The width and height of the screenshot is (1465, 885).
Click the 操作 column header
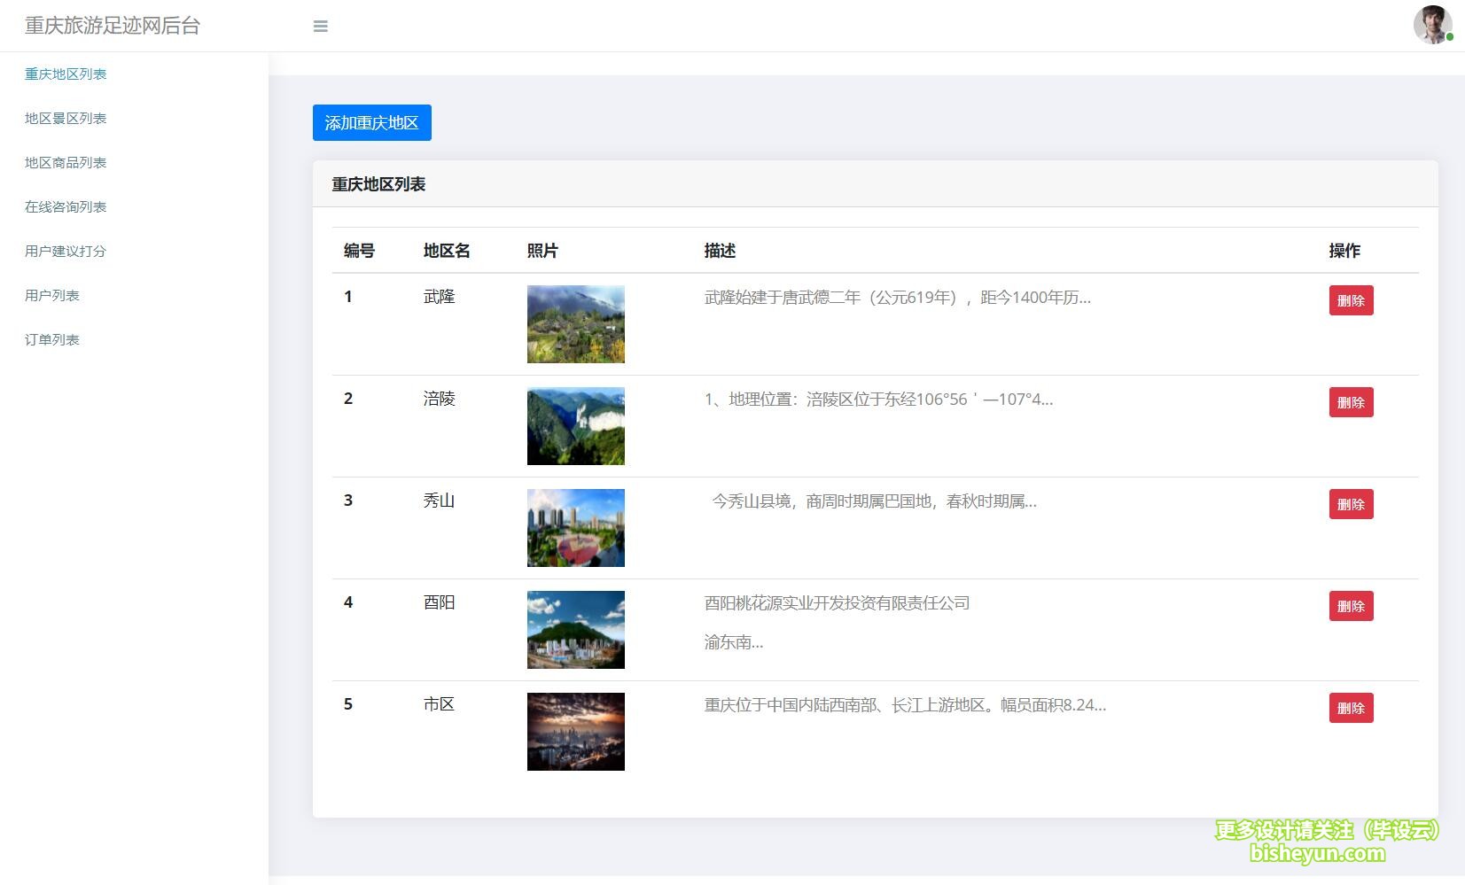tap(1344, 251)
